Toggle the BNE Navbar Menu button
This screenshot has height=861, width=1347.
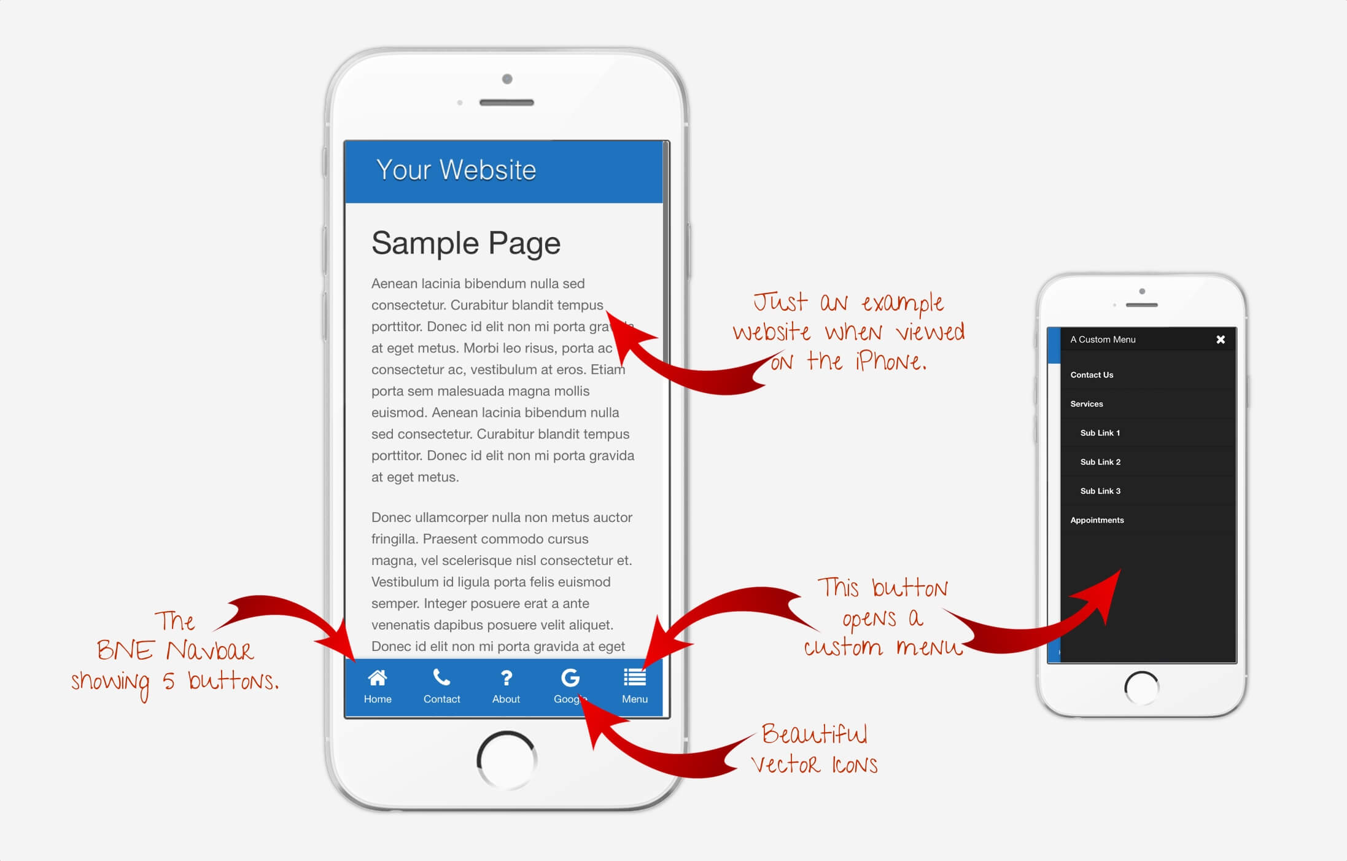(x=635, y=687)
